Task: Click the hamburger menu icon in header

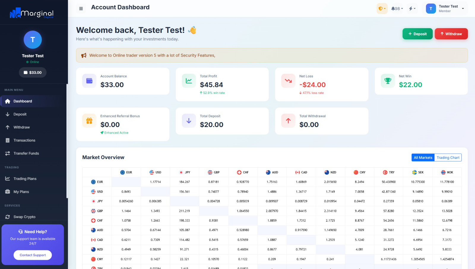Action: (81, 9)
